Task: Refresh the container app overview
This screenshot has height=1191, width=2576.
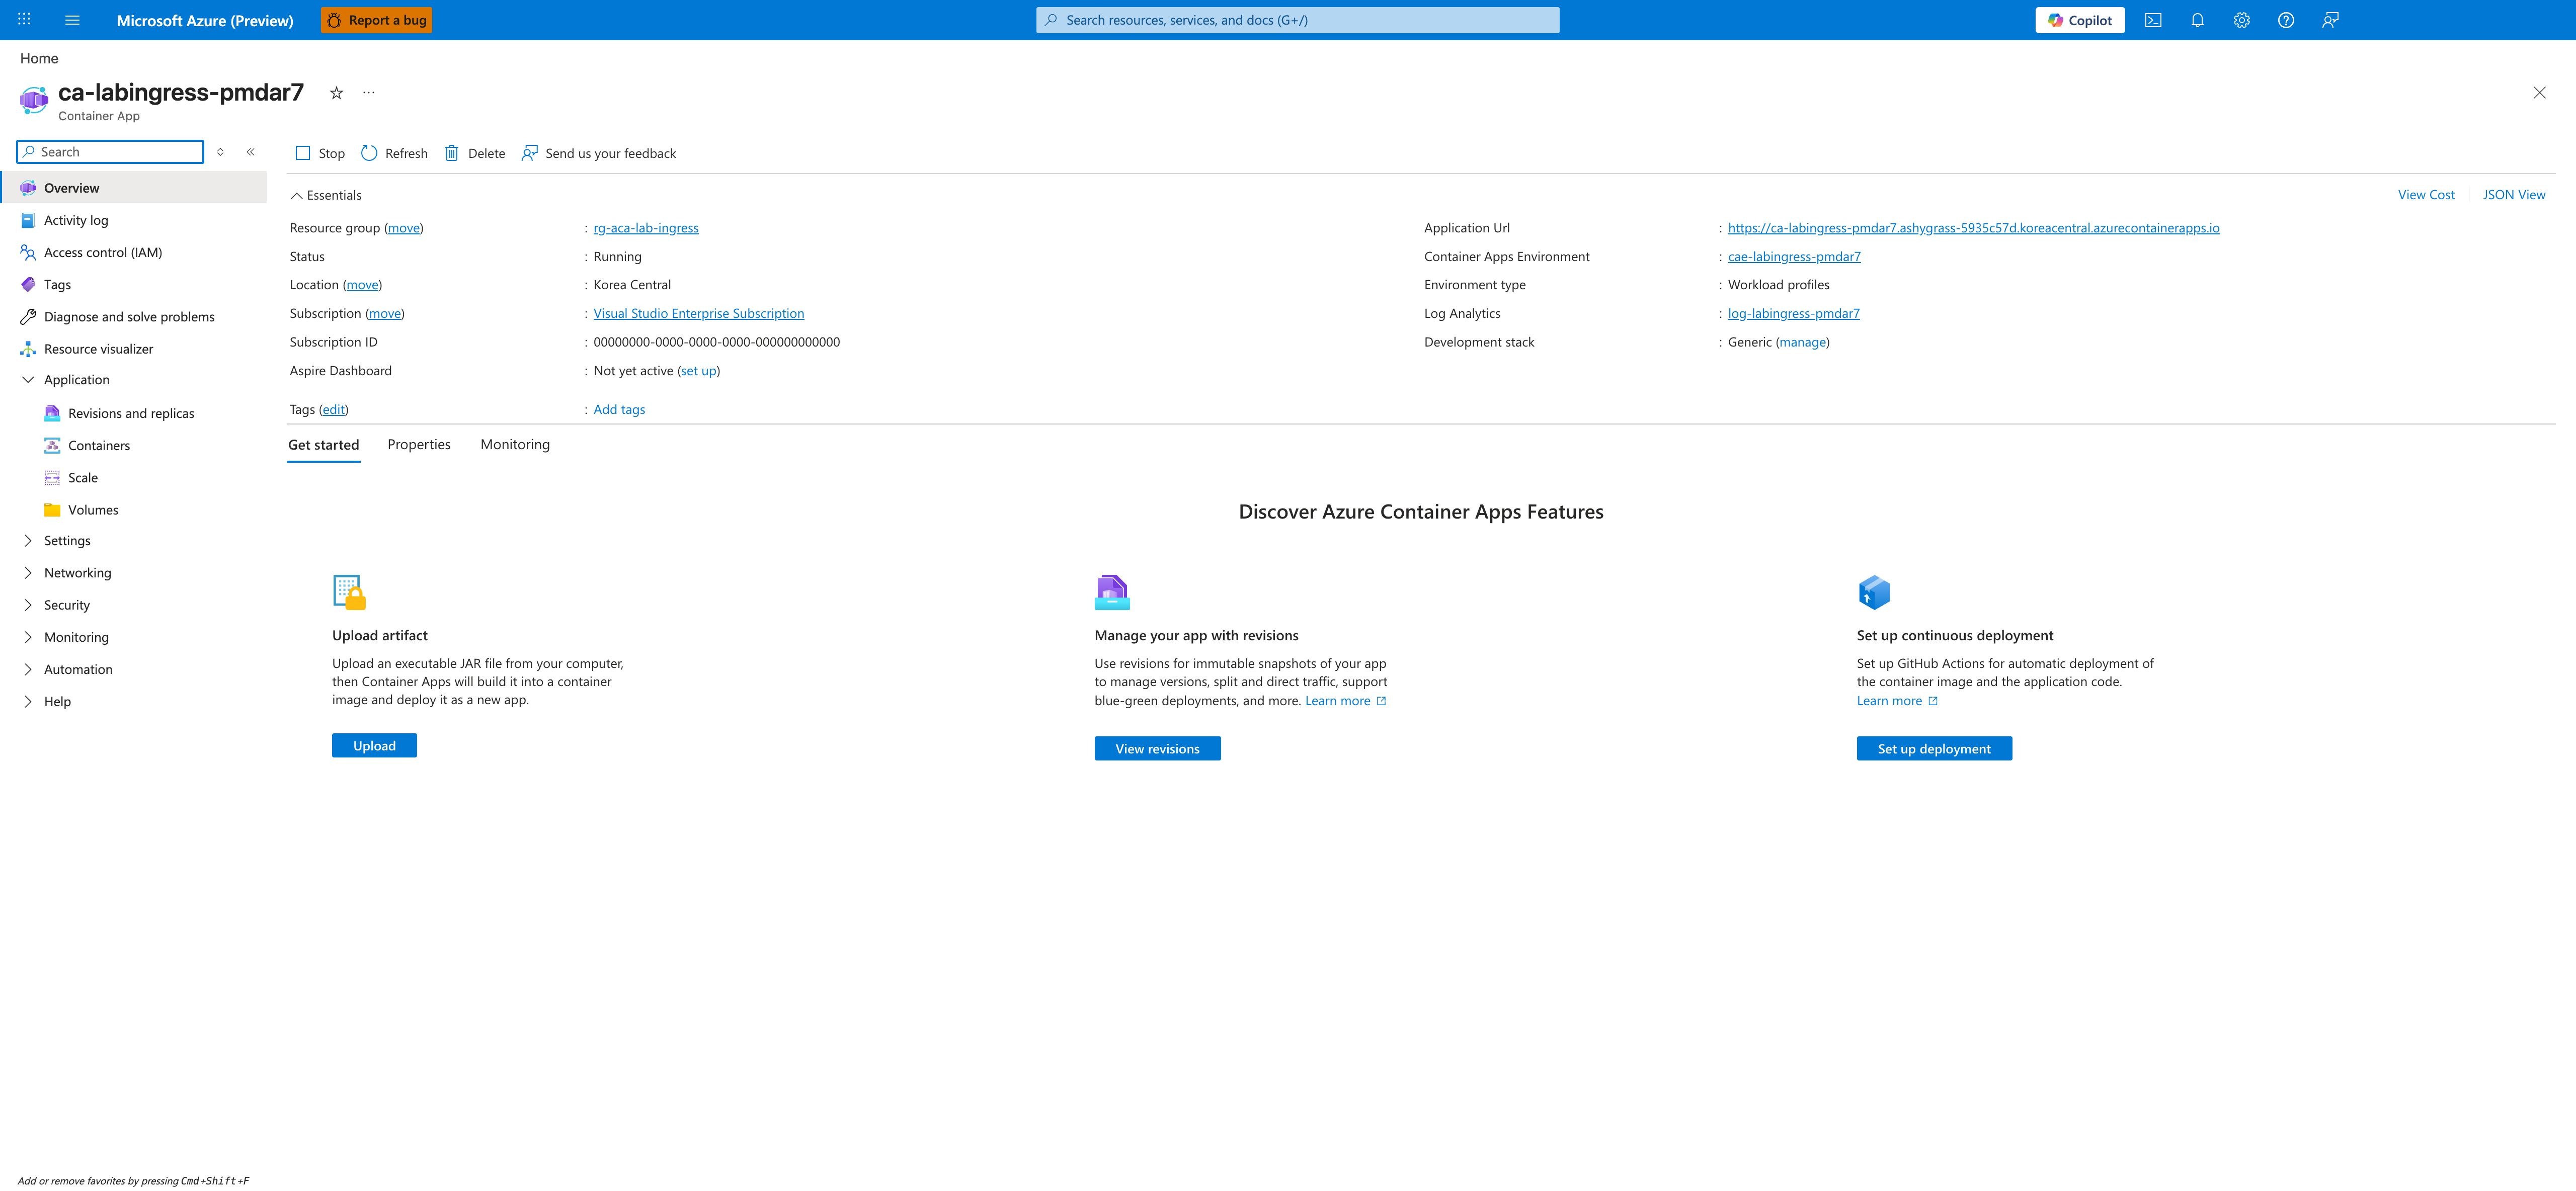Action: pos(394,153)
